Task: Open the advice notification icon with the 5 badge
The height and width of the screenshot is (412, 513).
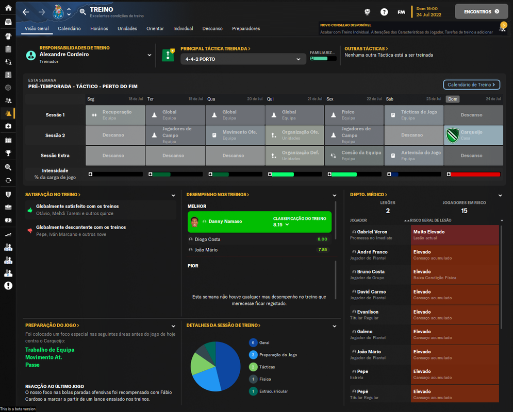Action: [503, 27]
